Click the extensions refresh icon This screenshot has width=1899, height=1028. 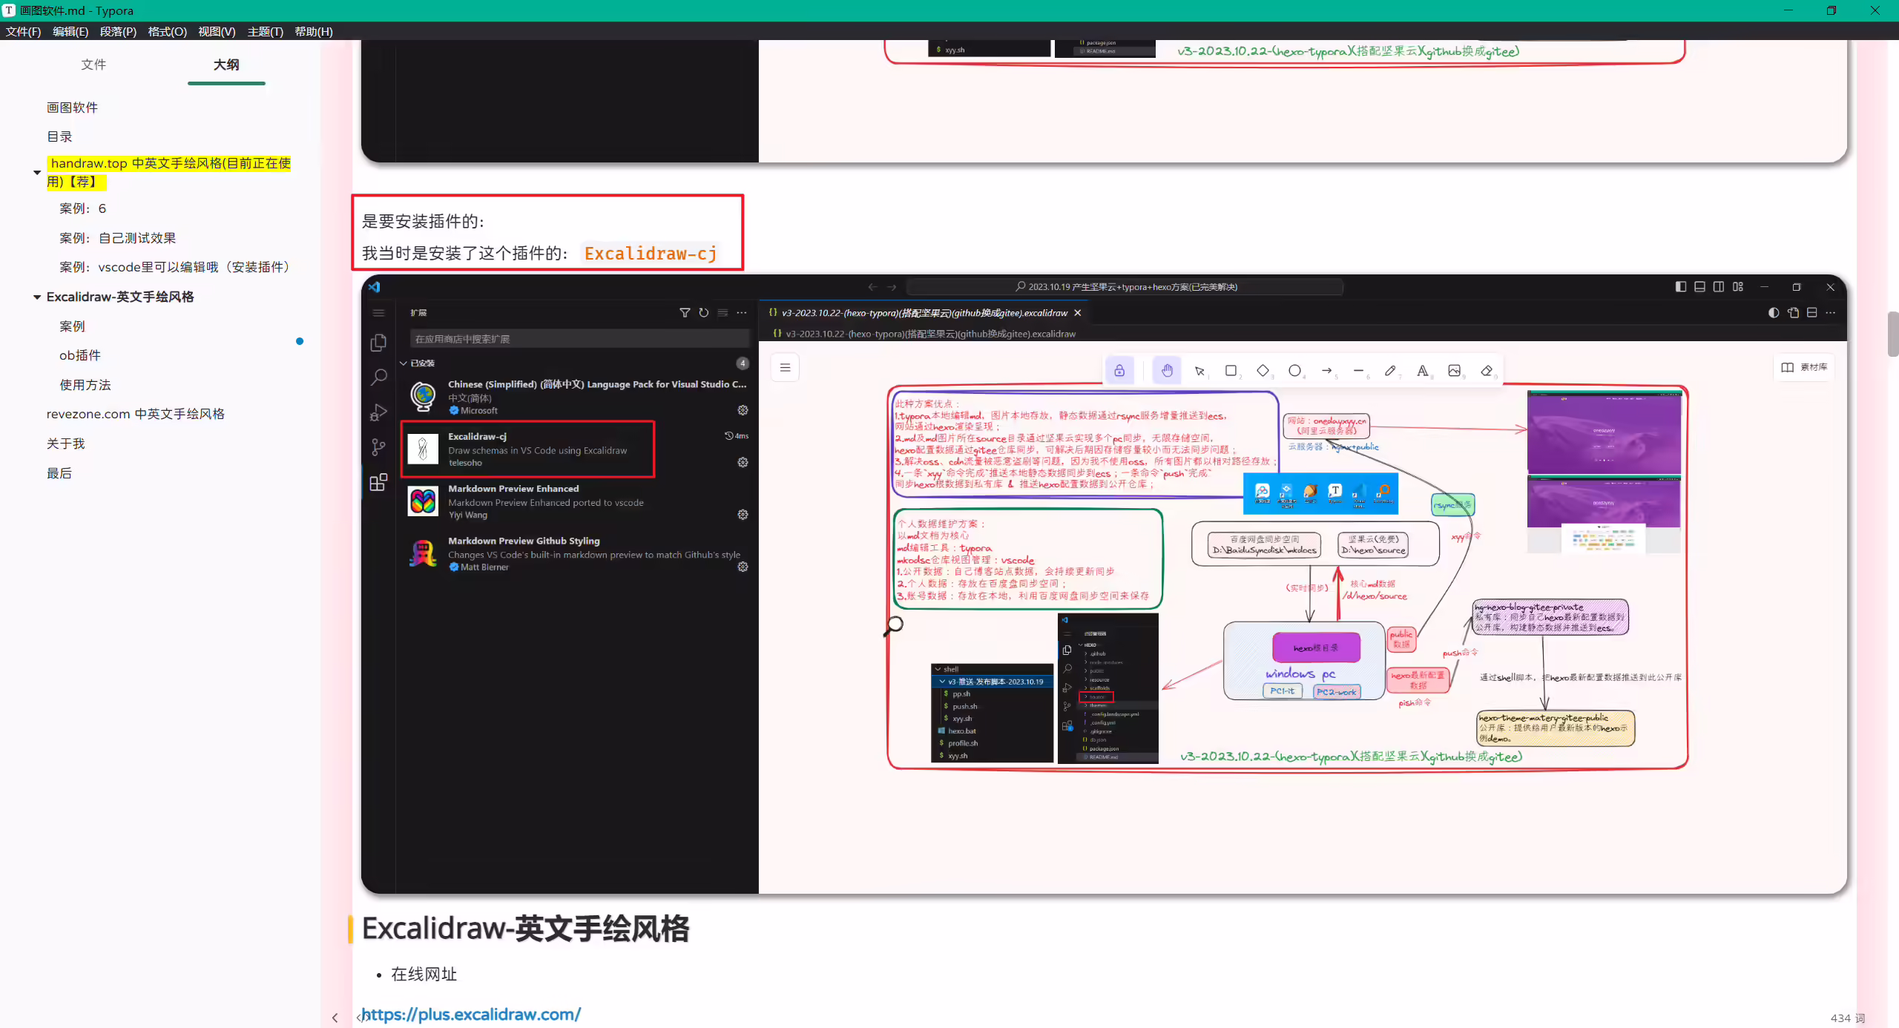tap(704, 313)
